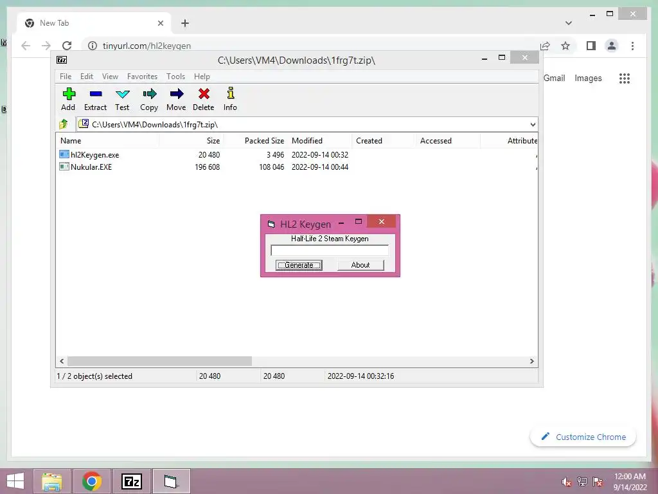The width and height of the screenshot is (658, 494).
Task: Open Chrome three-dot menu
Action: [632, 46]
